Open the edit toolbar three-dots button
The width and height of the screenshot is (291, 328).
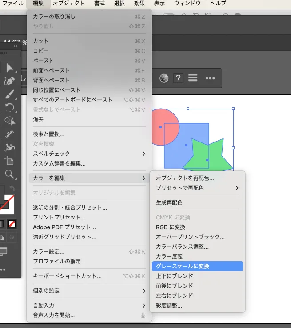point(3,269)
